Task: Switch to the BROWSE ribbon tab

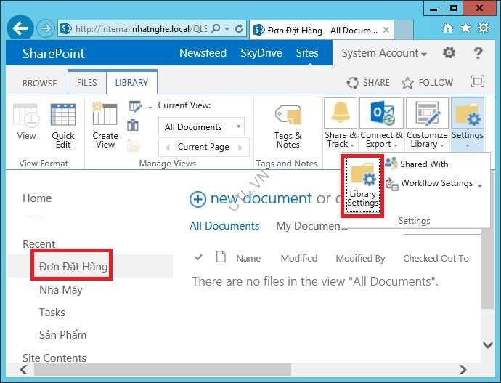Action: (x=40, y=83)
